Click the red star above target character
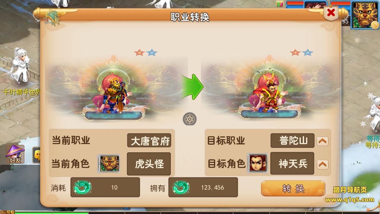The image size is (380, 214). tap(295, 53)
